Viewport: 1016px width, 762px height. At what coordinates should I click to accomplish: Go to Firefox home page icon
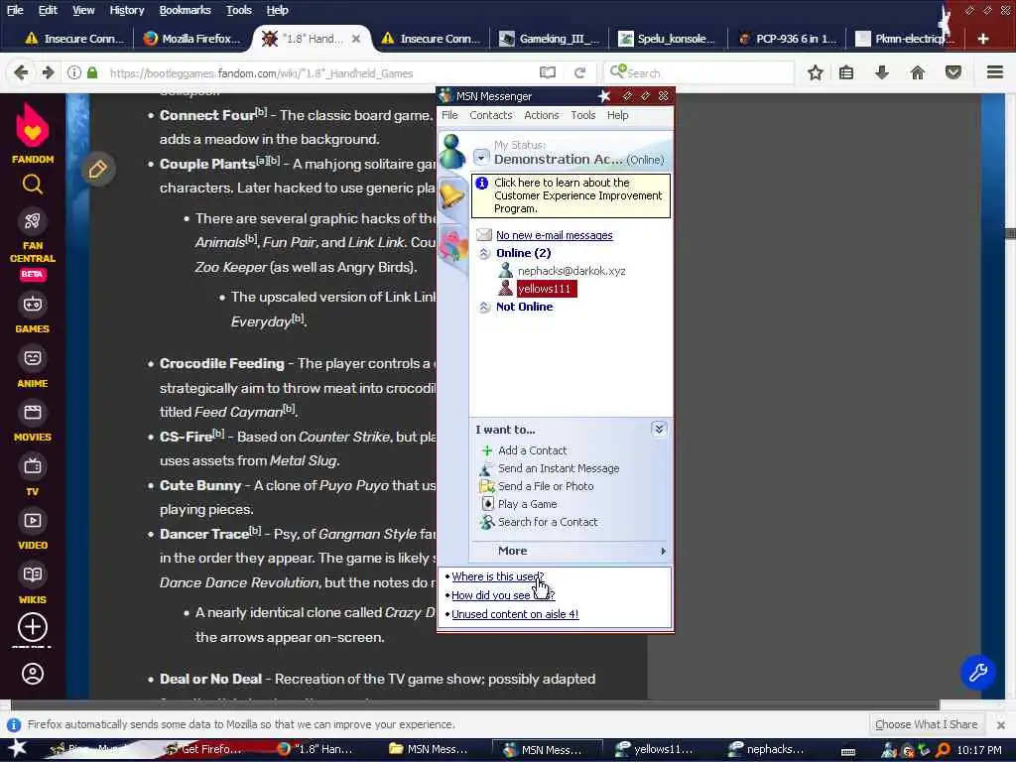918,72
